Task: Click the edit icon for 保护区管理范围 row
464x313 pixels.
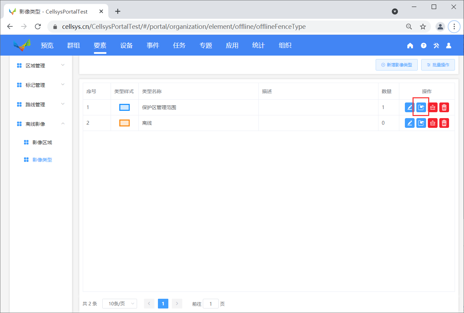Action: [x=410, y=107]
